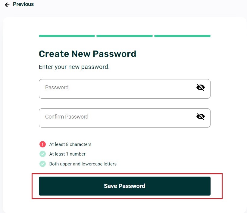Click the green check beside number rule
This screenshot has width=247, height=213.
[42, 154]
